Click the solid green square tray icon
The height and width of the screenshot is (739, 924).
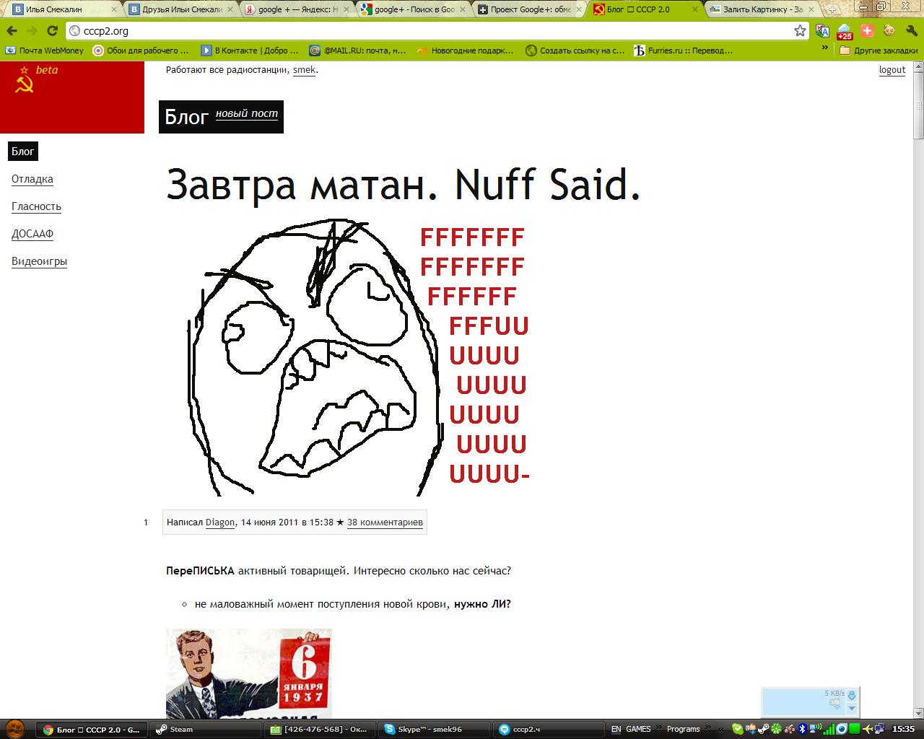855,729
